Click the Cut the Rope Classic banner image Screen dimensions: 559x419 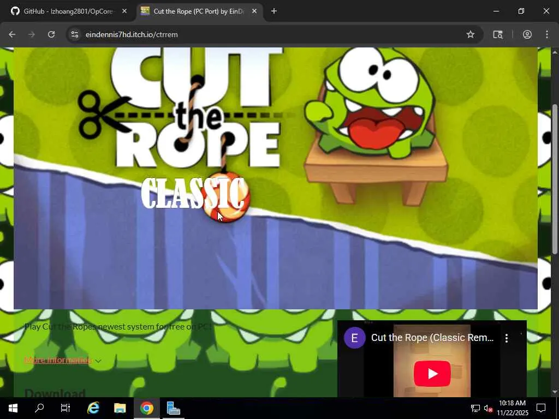point(276,178)
